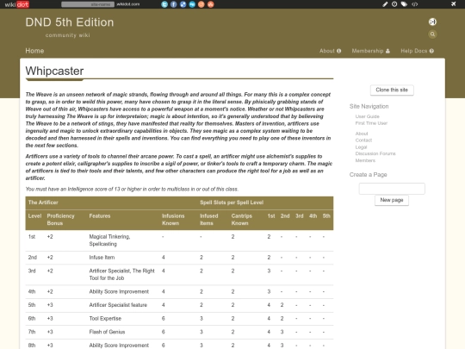Open the About menu
The image size is (465, 349).
(330, 51)
